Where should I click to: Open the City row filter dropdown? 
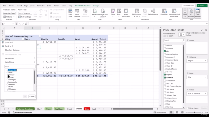23,39
